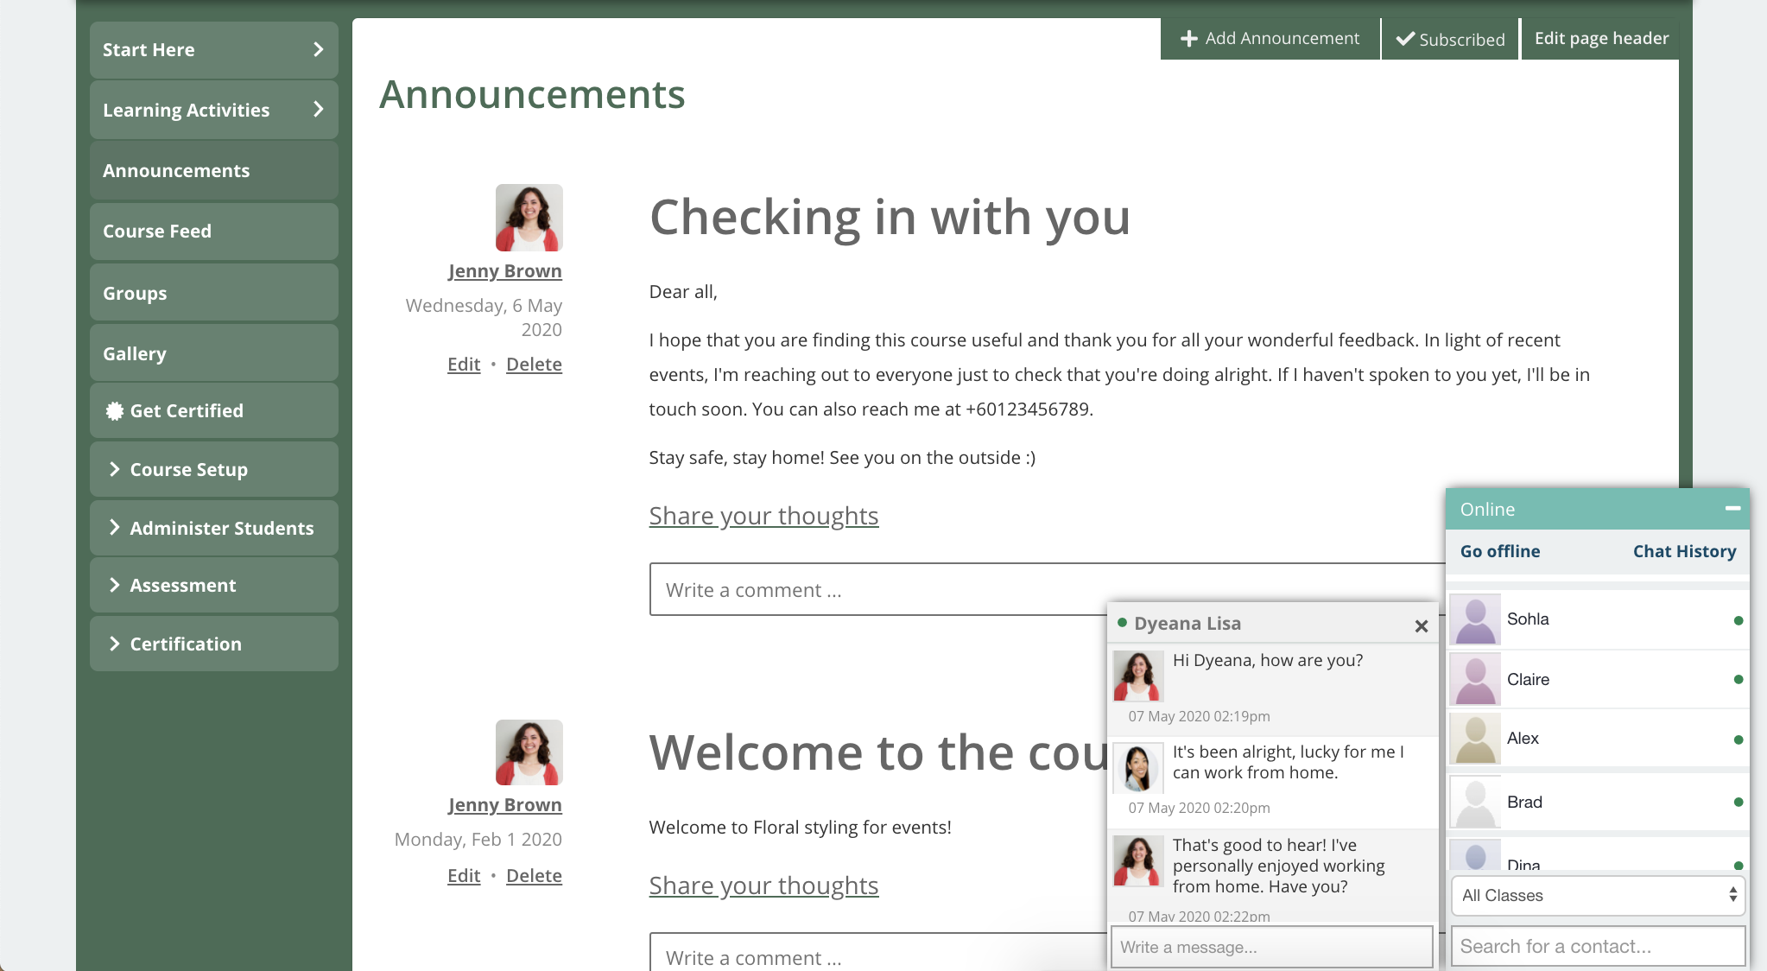Click Jenny Brown's photo on first announcement

[x=529, y=218]
